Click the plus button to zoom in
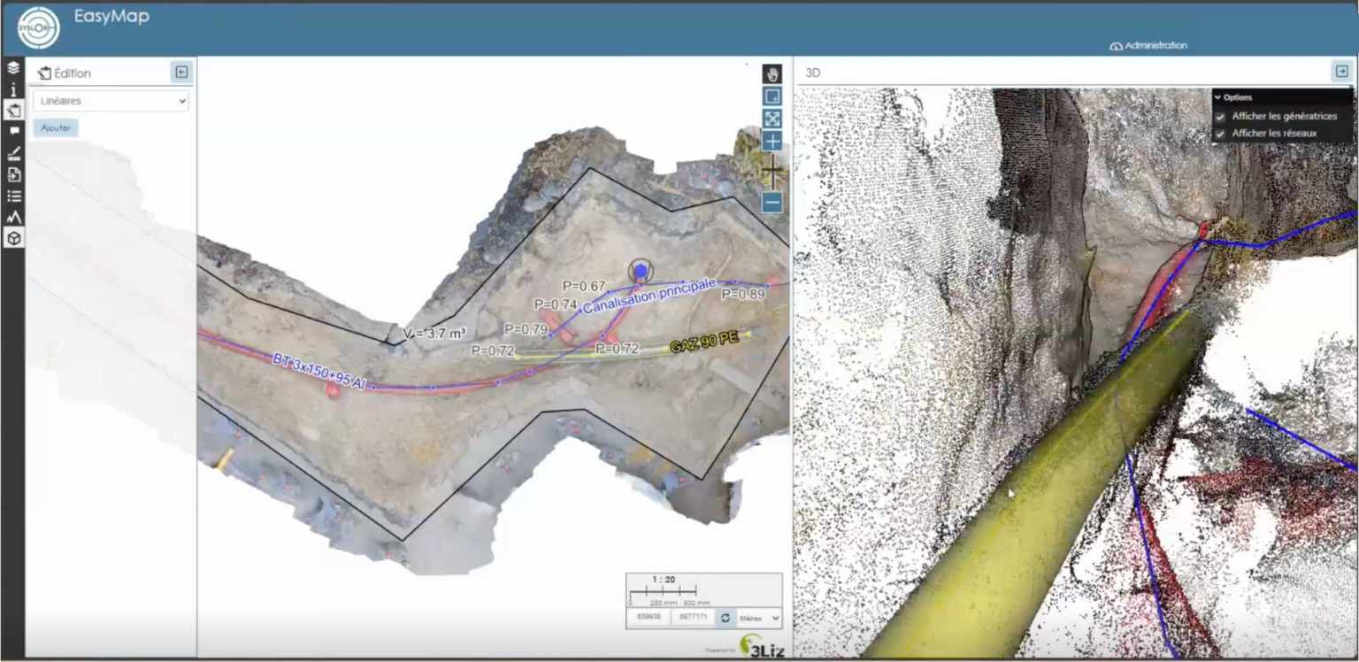 (772, 141)
